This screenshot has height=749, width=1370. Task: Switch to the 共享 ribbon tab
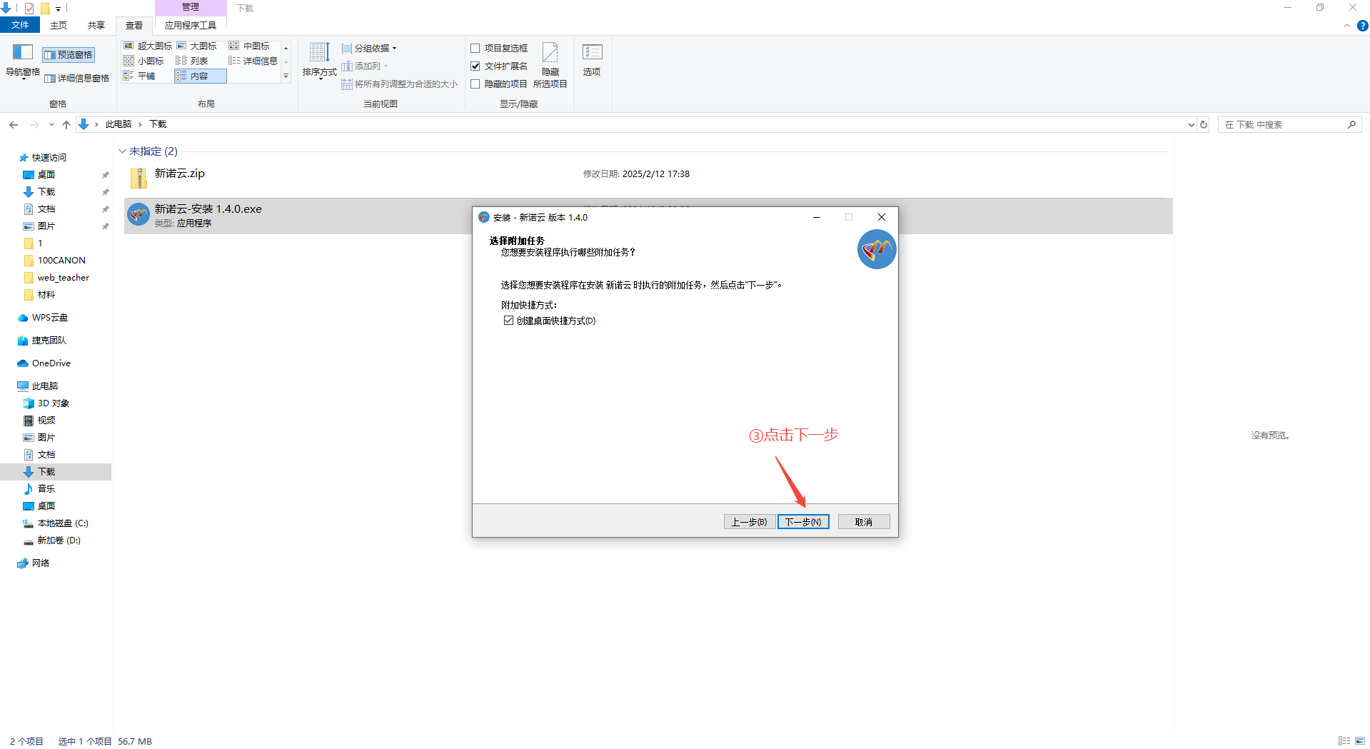coord(96,25)
